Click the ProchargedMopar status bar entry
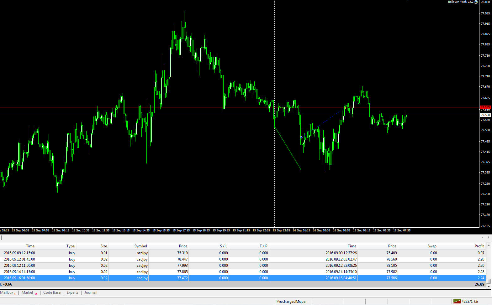Screen dimensions: 492x305 pos(292,302)
